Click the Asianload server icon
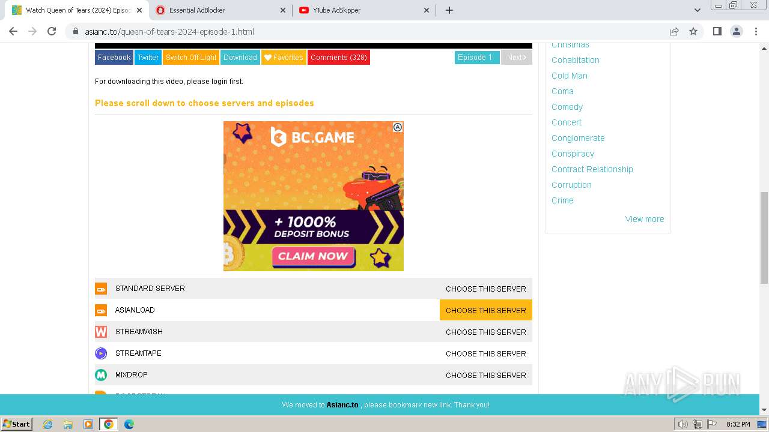The image size is (769, 432). [x=101, y=310]
